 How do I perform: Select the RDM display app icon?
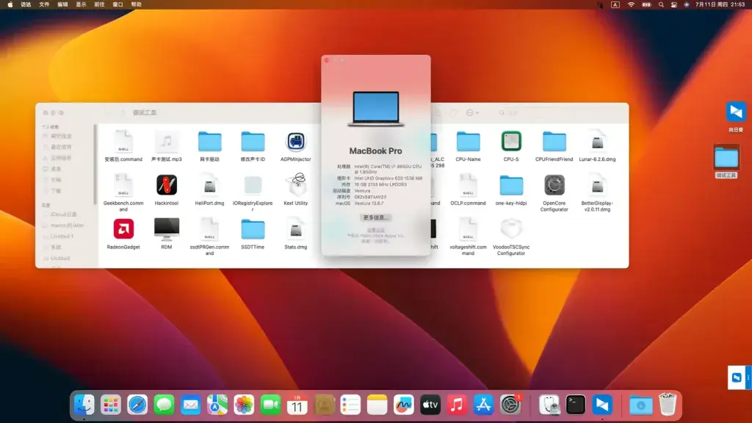167,229
